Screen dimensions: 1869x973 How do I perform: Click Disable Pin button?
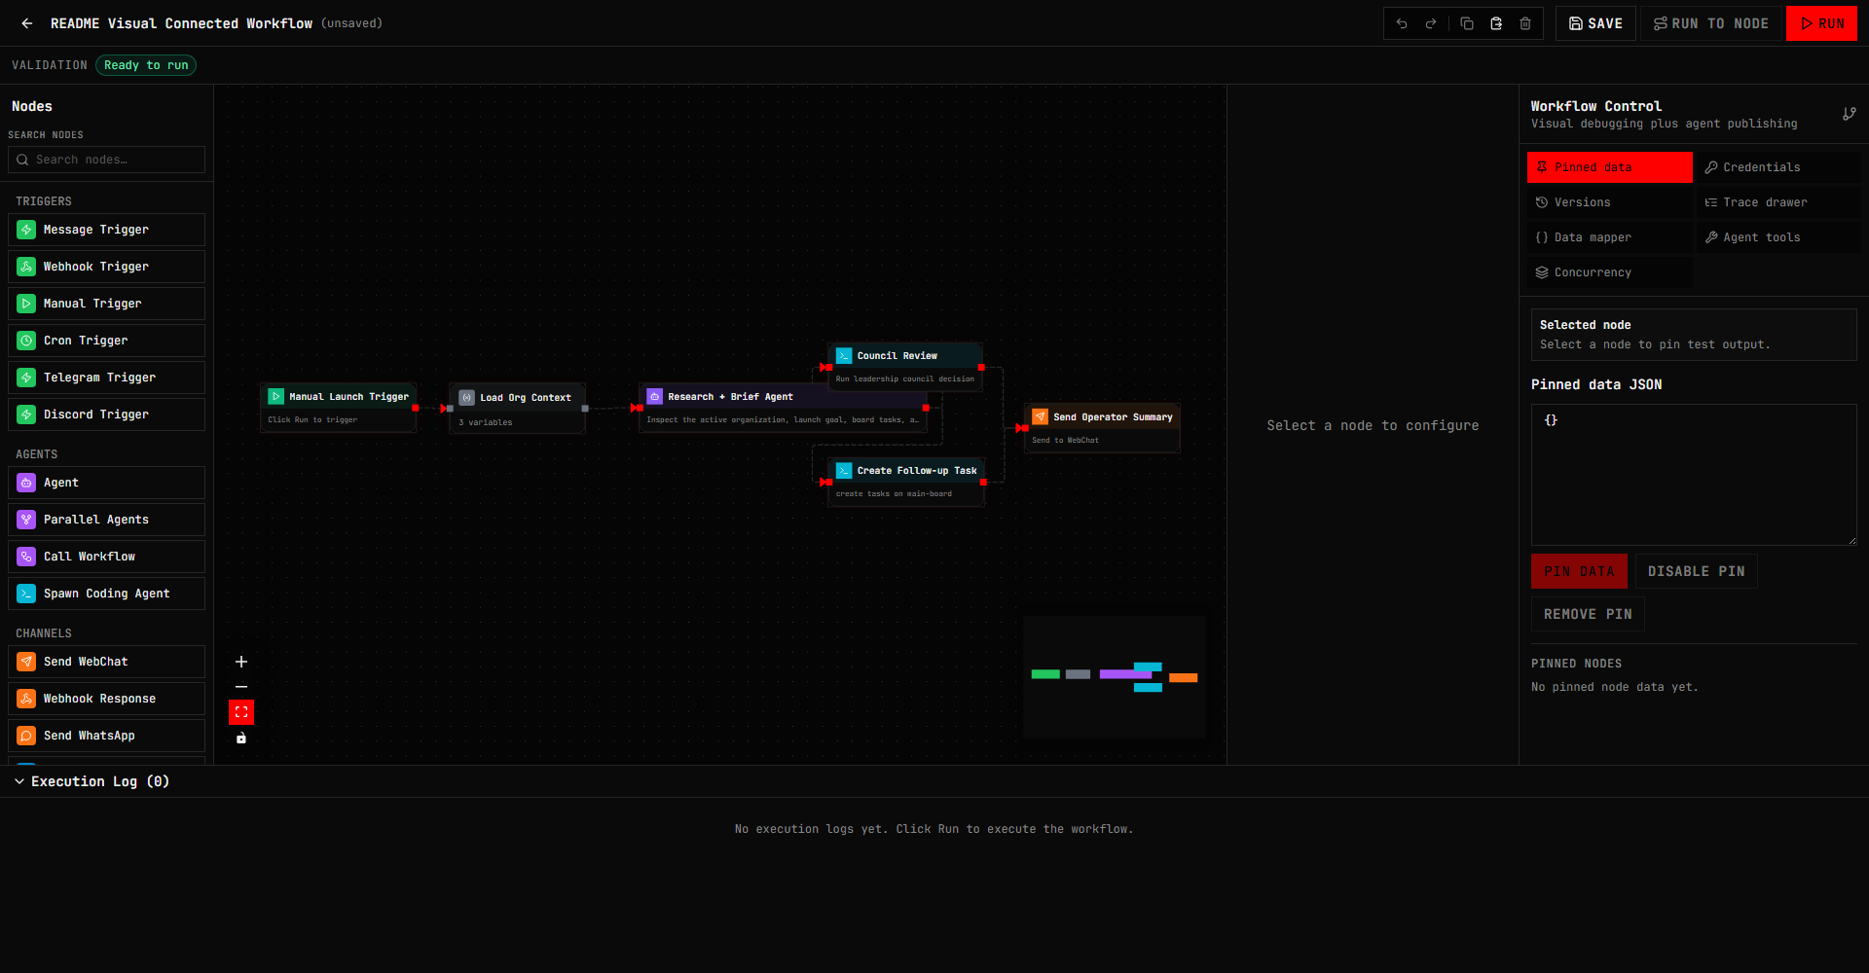(x=1696, y=571)
